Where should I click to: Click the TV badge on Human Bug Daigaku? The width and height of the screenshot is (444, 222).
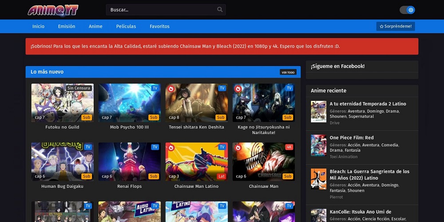(x=88, y=147)
